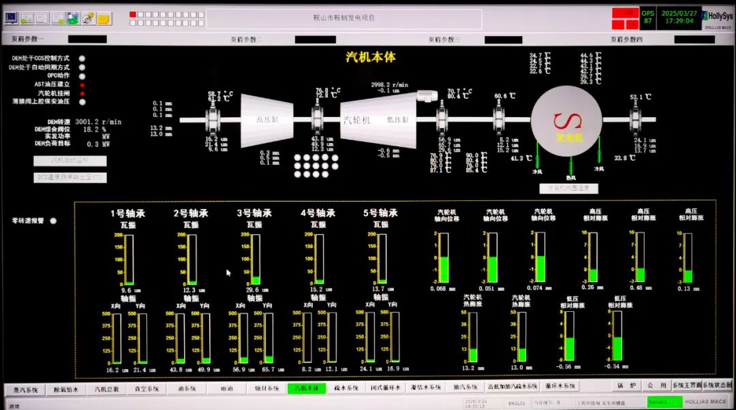736x410 pixels.
Task: Click the 1号轴承 瓦振 bar gauge
Action: click(129, 259)
